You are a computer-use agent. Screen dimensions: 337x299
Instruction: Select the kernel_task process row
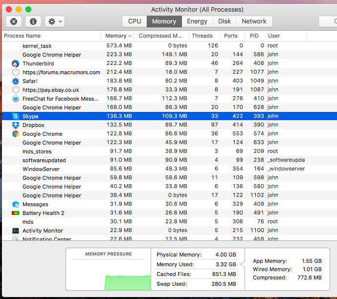click(169, 46)
